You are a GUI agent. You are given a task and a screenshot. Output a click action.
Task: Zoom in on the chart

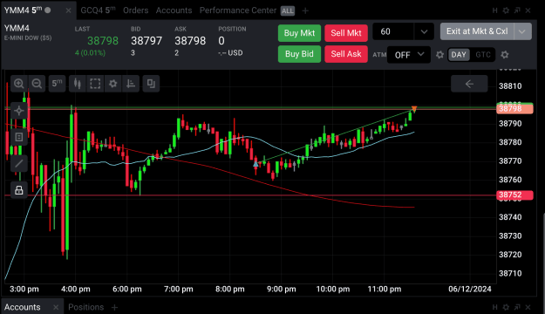[19, 84]
